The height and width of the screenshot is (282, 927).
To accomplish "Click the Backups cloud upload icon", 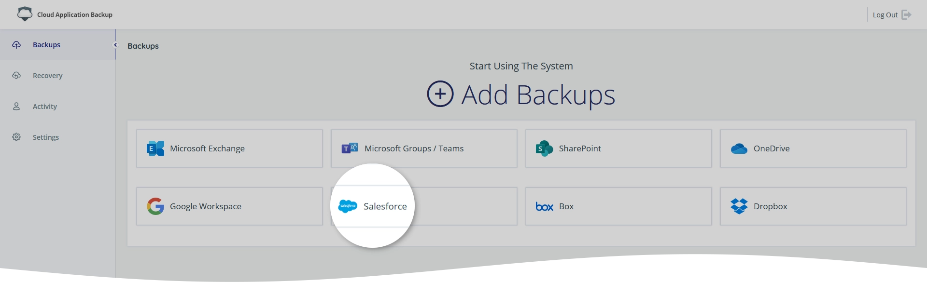I will click(16, 45).
